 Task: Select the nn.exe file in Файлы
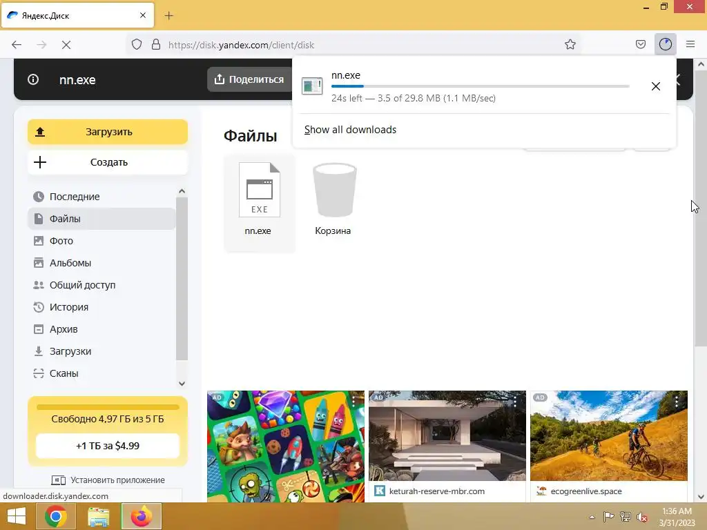coord(260,203)
